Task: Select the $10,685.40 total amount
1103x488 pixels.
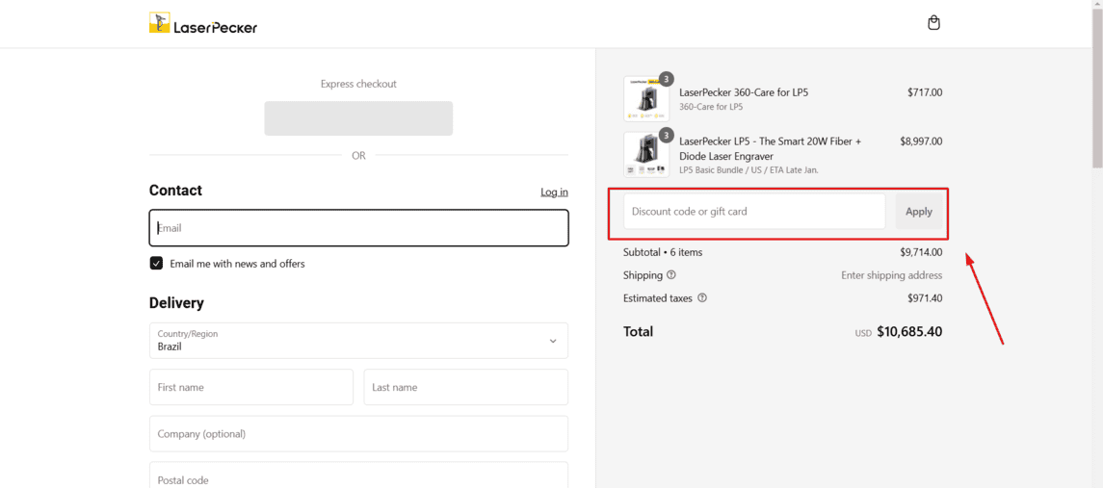Action: pyautogui.click(x=909, y=331)
